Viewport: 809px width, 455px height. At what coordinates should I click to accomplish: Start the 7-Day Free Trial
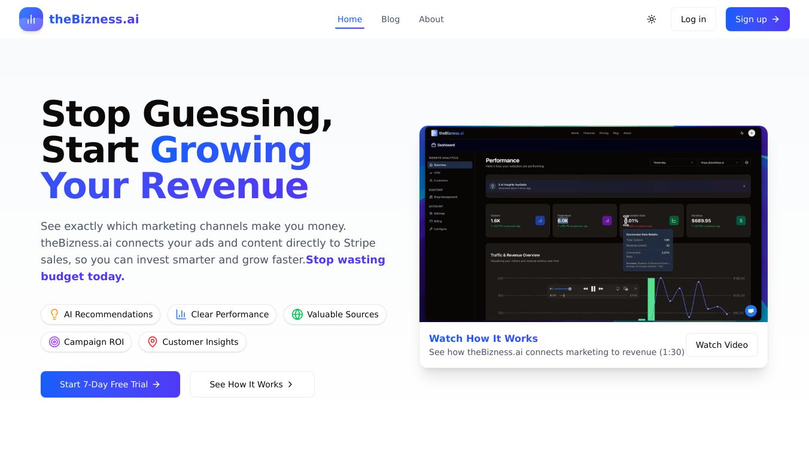click(x=110, y=384)
